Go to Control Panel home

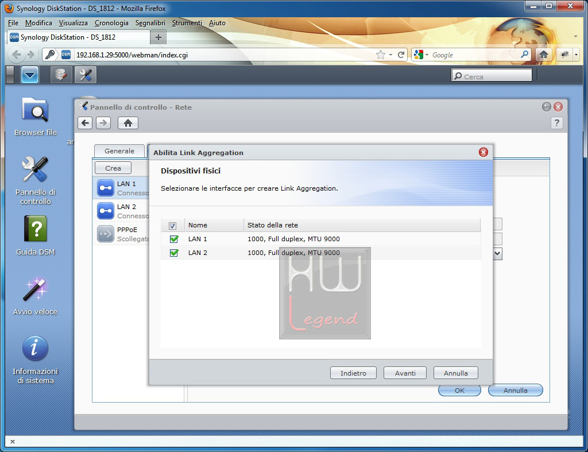(128, 123)
